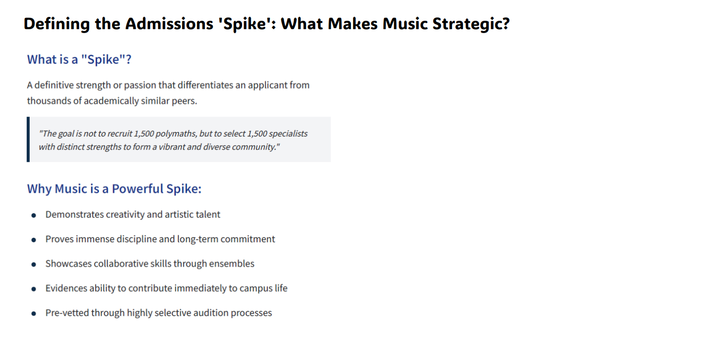Viewport: 709px width, 355px height.
Task: Click the bullet dot before 'Proves immense discipline'
Action: [34, 240]
